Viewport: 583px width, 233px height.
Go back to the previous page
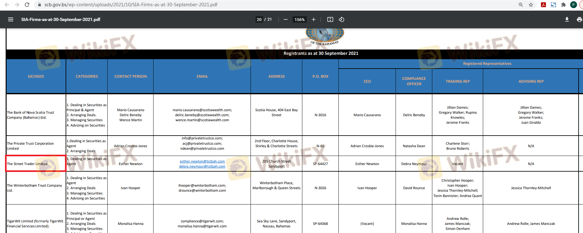pyautogui.click(x=7, y=5)
